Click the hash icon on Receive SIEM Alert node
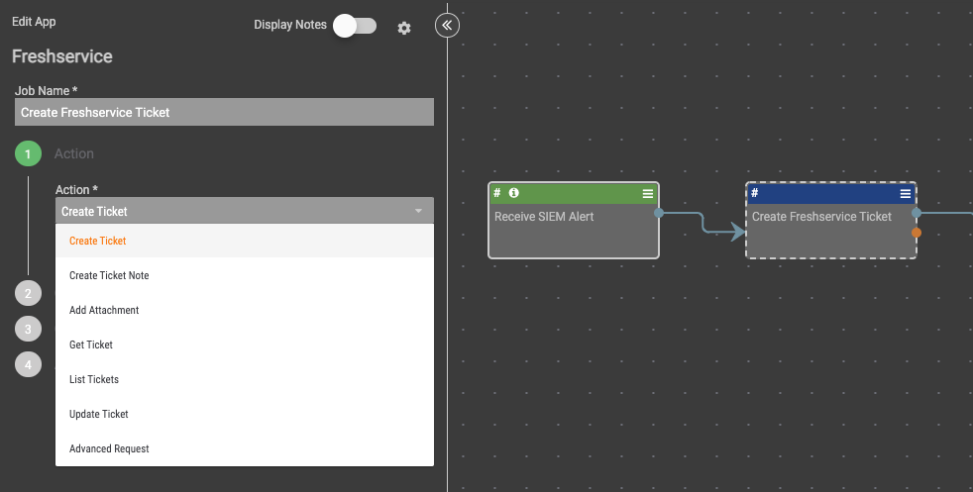The width and height of the screenshot is (973, 492). coord(497,193)
